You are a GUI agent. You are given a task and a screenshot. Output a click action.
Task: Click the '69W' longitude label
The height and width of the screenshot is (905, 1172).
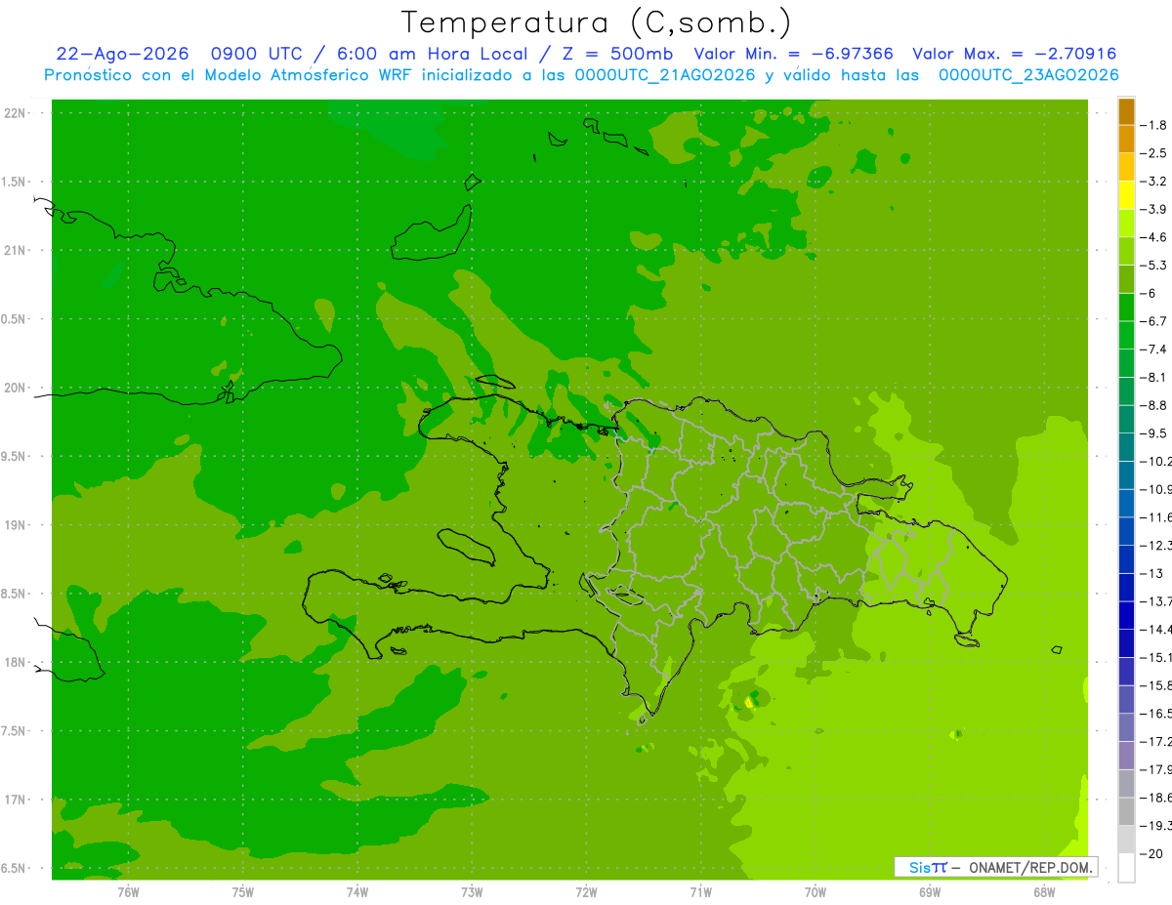pos(930,892)
